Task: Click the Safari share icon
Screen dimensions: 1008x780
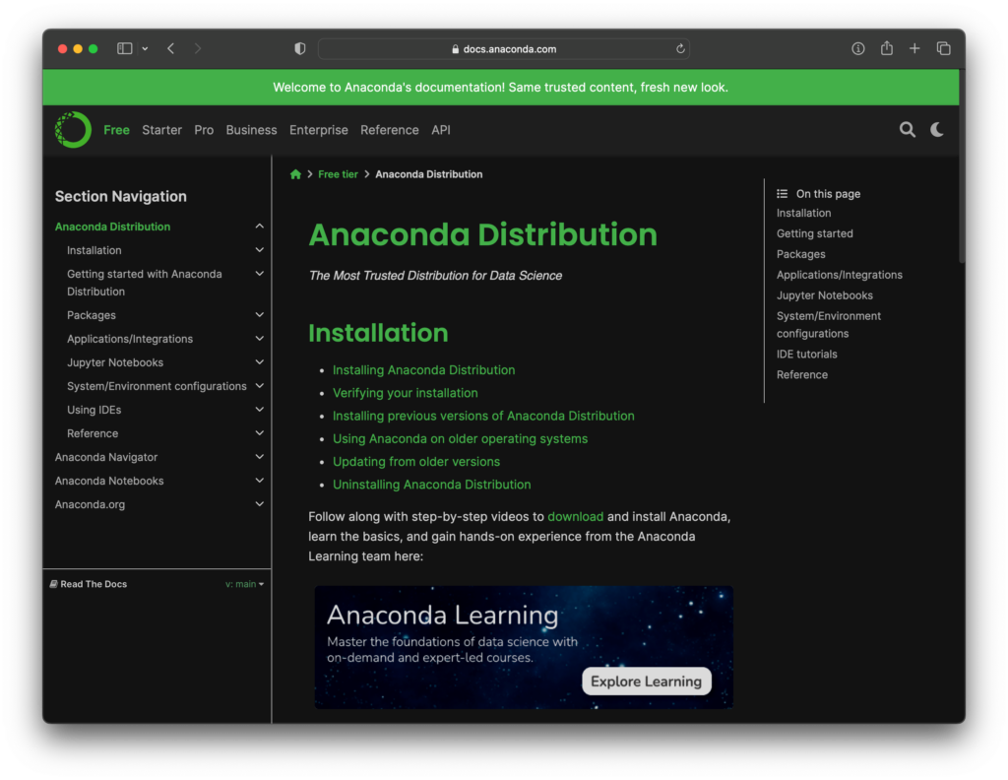Action: 887,48
